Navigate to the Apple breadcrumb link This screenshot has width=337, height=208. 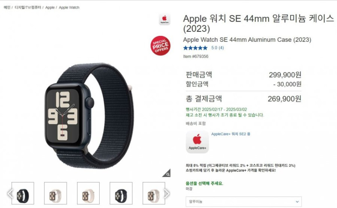tap(50, 8)
